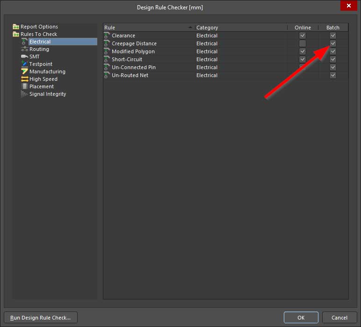Click the Placement category icon
Image resolution: width=361 pixels, height=327 pixels.
tap(25, 86)
